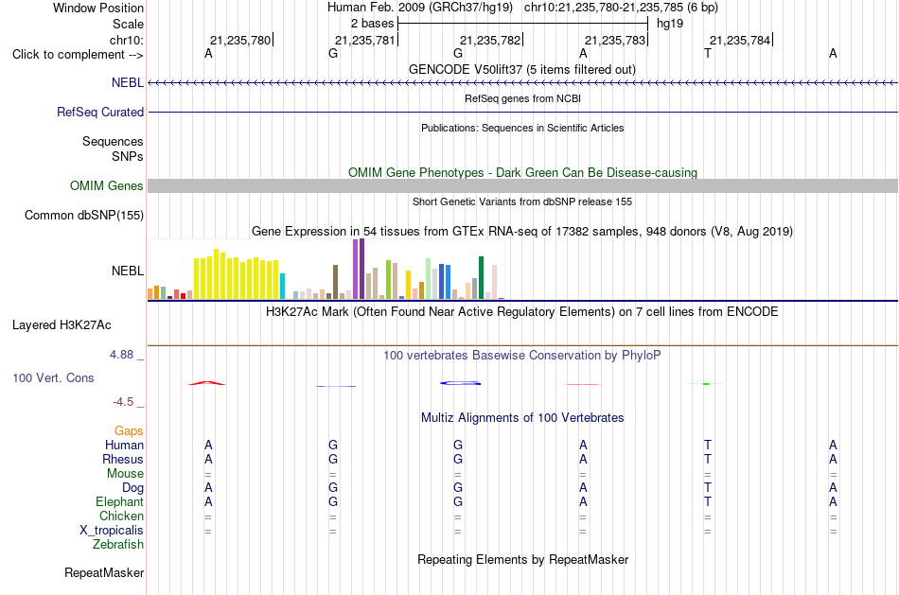Select the X_tropicalis species label
The height and width of the screenshot is (595, 899).
point(112,531)
